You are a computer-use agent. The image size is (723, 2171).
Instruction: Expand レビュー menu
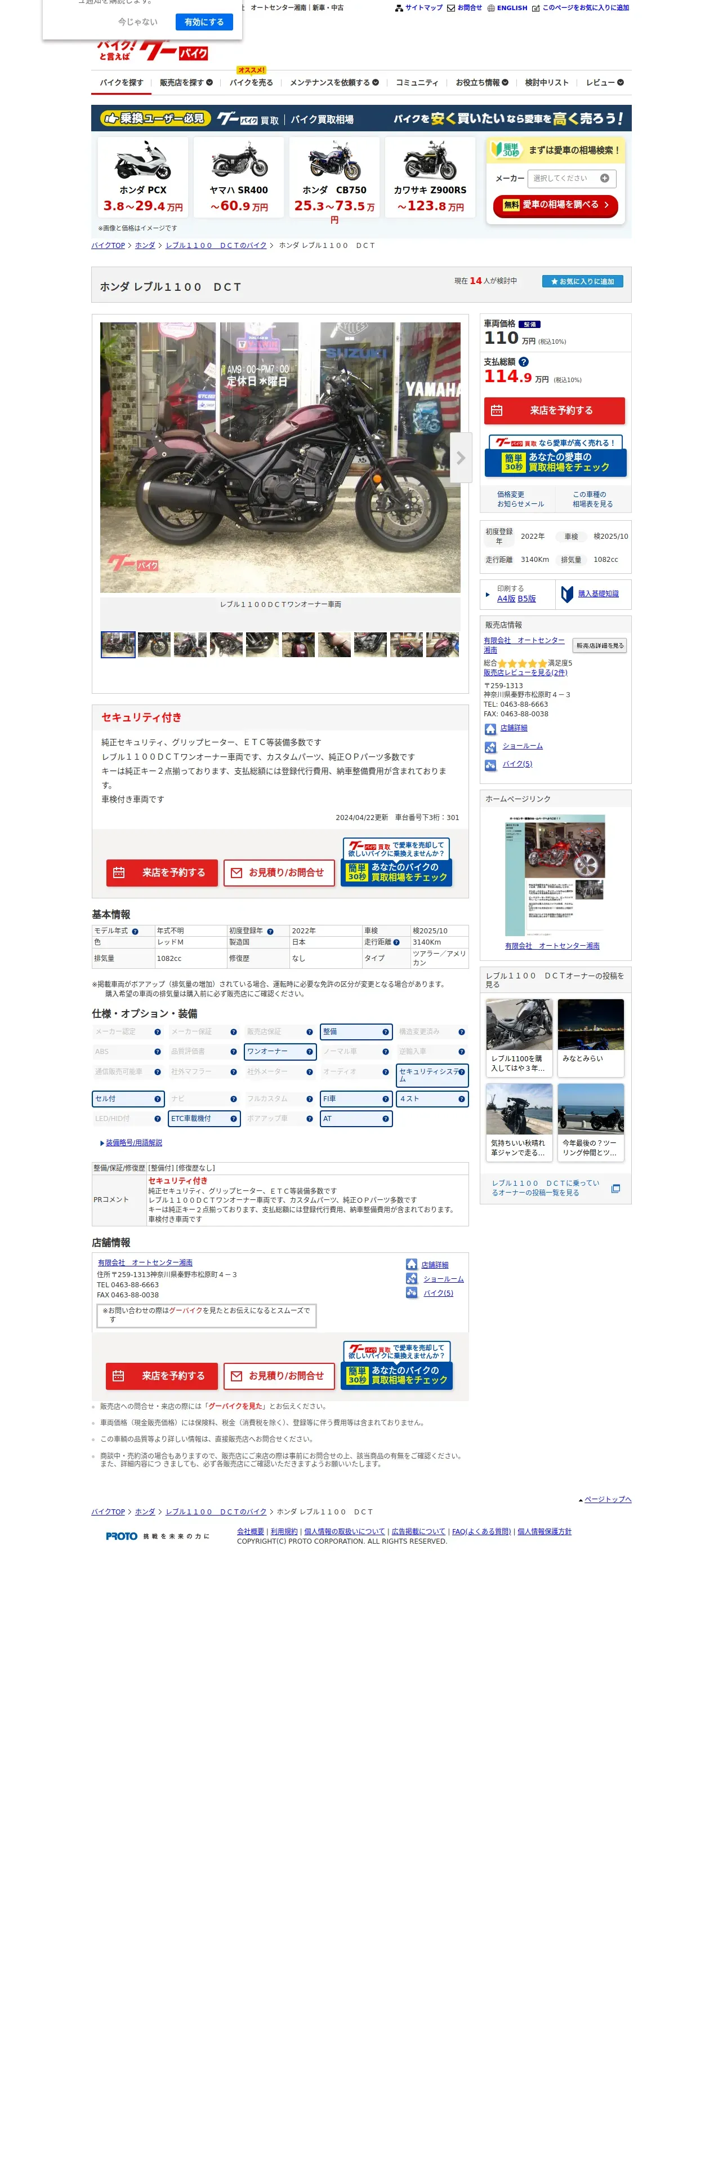(604, 83)
